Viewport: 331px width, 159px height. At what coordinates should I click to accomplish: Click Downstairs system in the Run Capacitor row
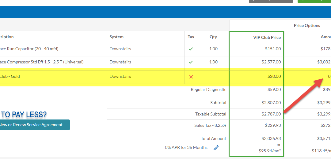[x=120, y=49]
